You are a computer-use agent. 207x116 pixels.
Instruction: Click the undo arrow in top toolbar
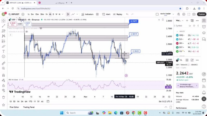[127, 14]
